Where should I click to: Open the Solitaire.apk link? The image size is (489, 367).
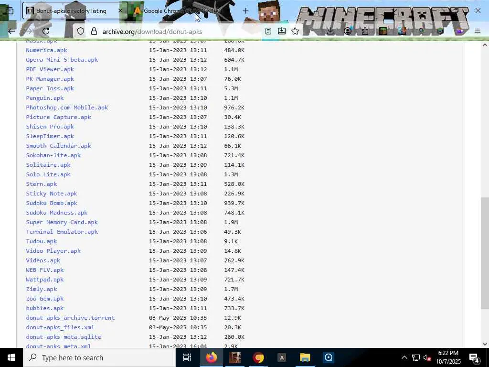pyautogui.click(x=48, y=165)
